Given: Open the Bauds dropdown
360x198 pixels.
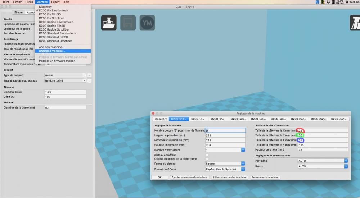Looking at the screenshot, I should point(323,166).
